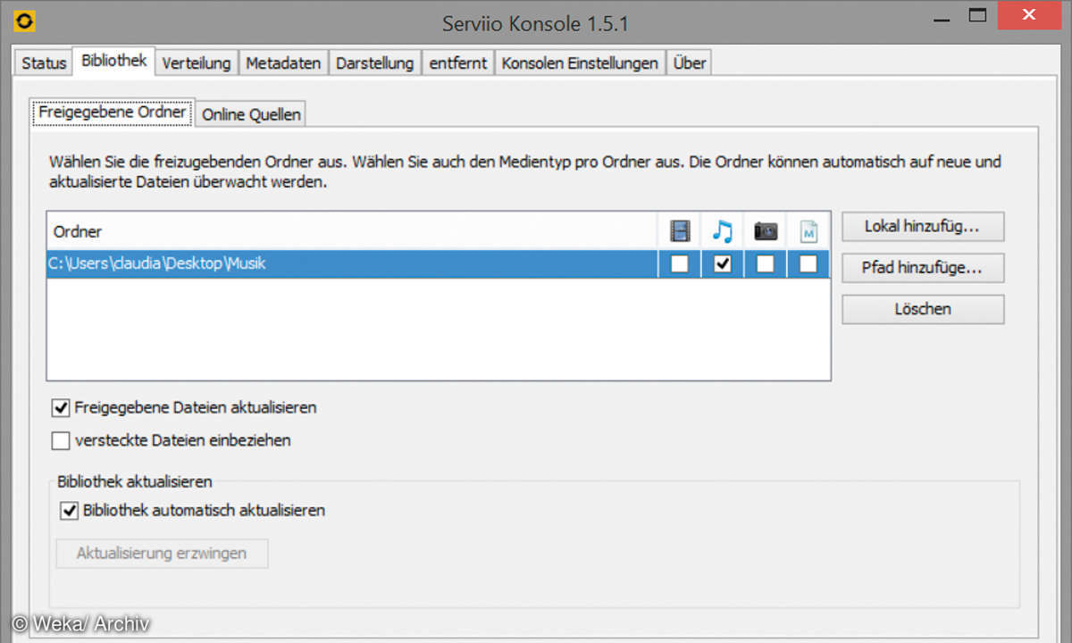Maximize the Serviio Konsole window
Image resolution: width=1072 pixels, height=643 pixels.
coord(978,16)
